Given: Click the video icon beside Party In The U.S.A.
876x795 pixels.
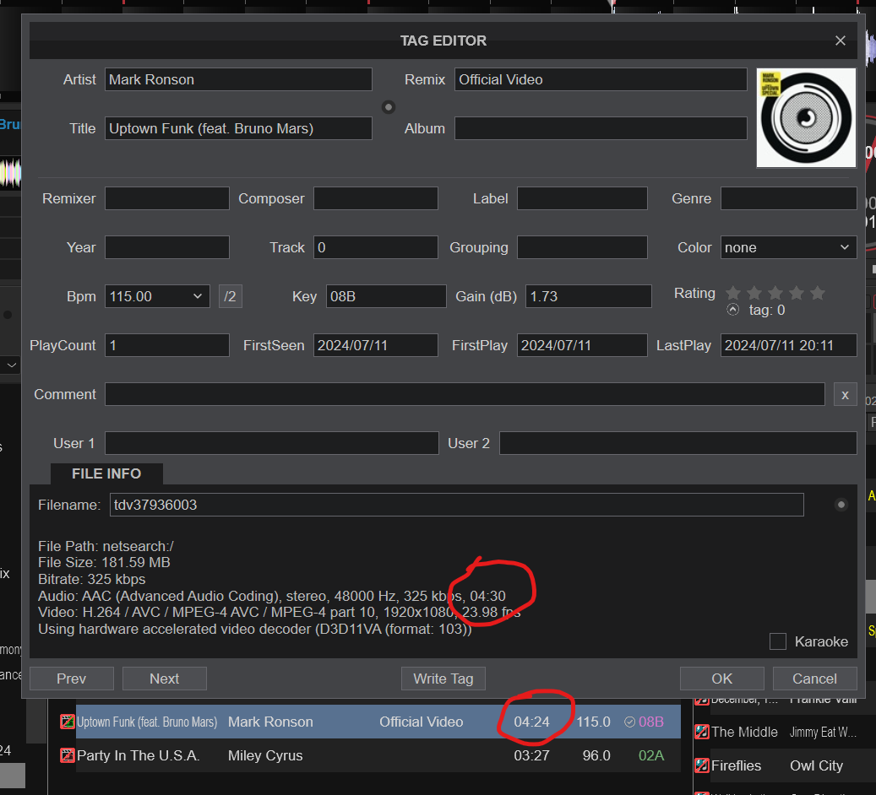Looking at the screenshot, I should pyautogui.click(x=67, y=756).
